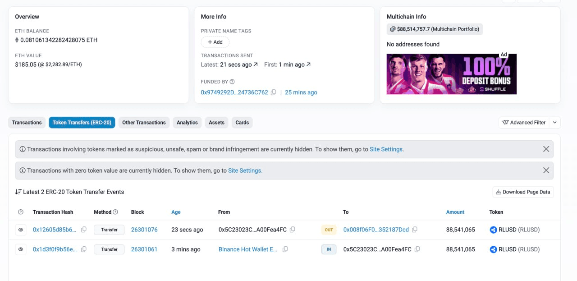
Task: Open recipient address 0x008f06F0...352187Dcd
Action: pyautogui.click(x=376, y=230)
